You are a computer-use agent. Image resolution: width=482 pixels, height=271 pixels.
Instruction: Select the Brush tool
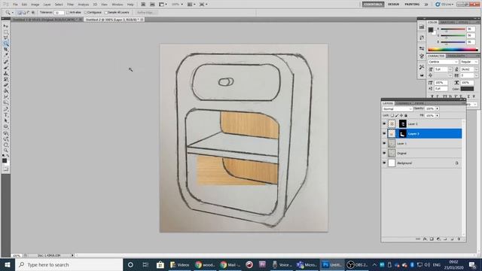tap(5, 68)
